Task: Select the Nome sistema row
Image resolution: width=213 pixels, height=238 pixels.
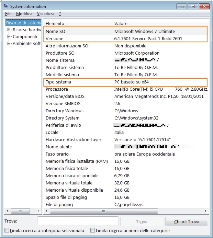Action: [126, 60]
